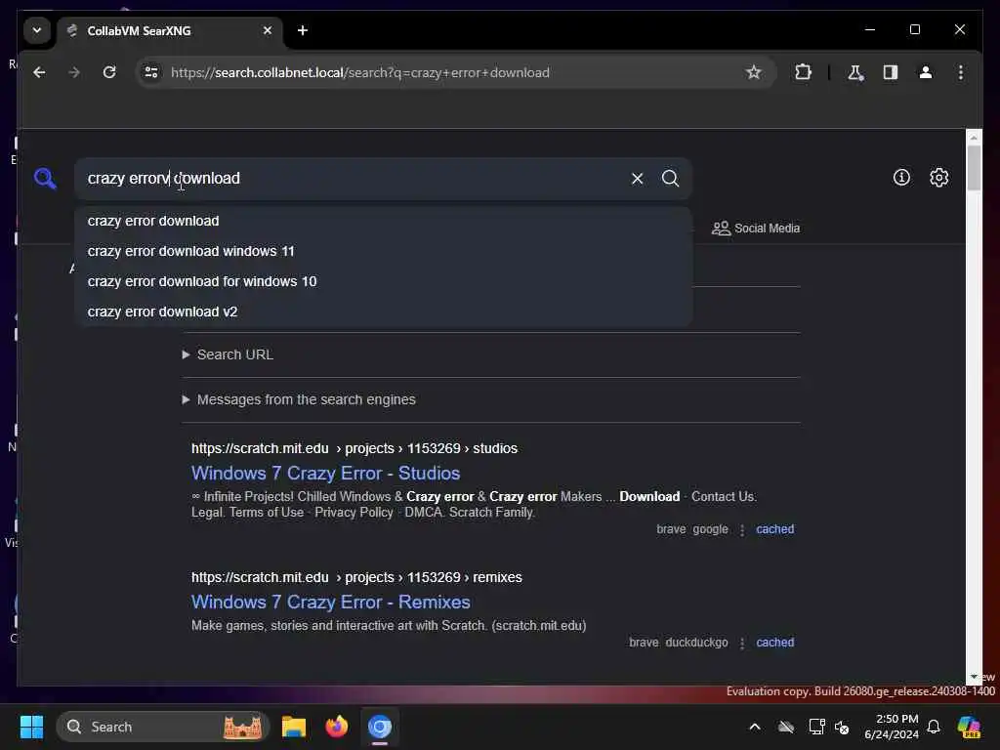Click the OneDrive cloud tray icon
Screen dimensions: 1000x750
(x=786, y=727)
